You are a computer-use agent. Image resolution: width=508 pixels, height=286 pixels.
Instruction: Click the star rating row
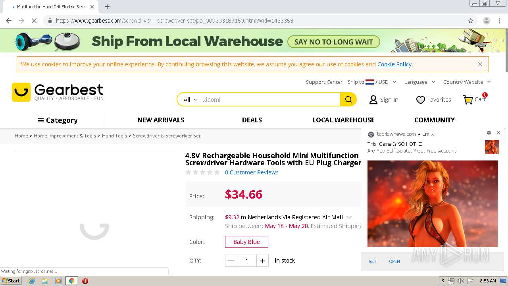point(202,172)
